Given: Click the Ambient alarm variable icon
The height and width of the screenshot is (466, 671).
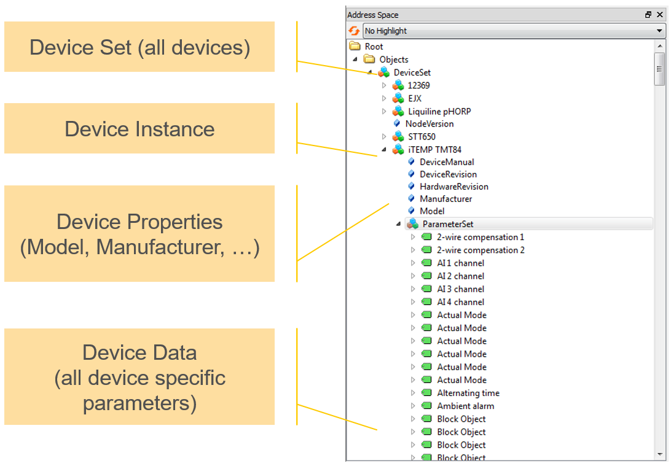Looking at the screenshot, I should tap(426, 406).
